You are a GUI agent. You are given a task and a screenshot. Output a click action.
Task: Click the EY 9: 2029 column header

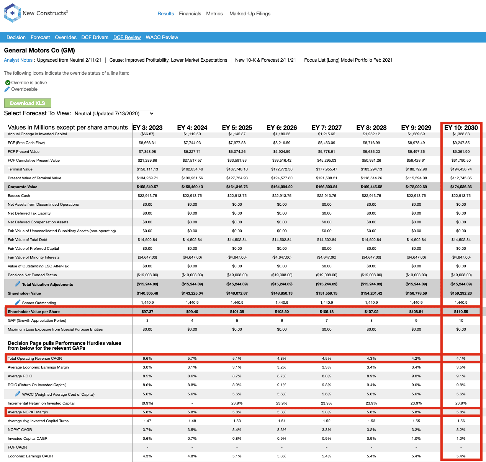416,128
